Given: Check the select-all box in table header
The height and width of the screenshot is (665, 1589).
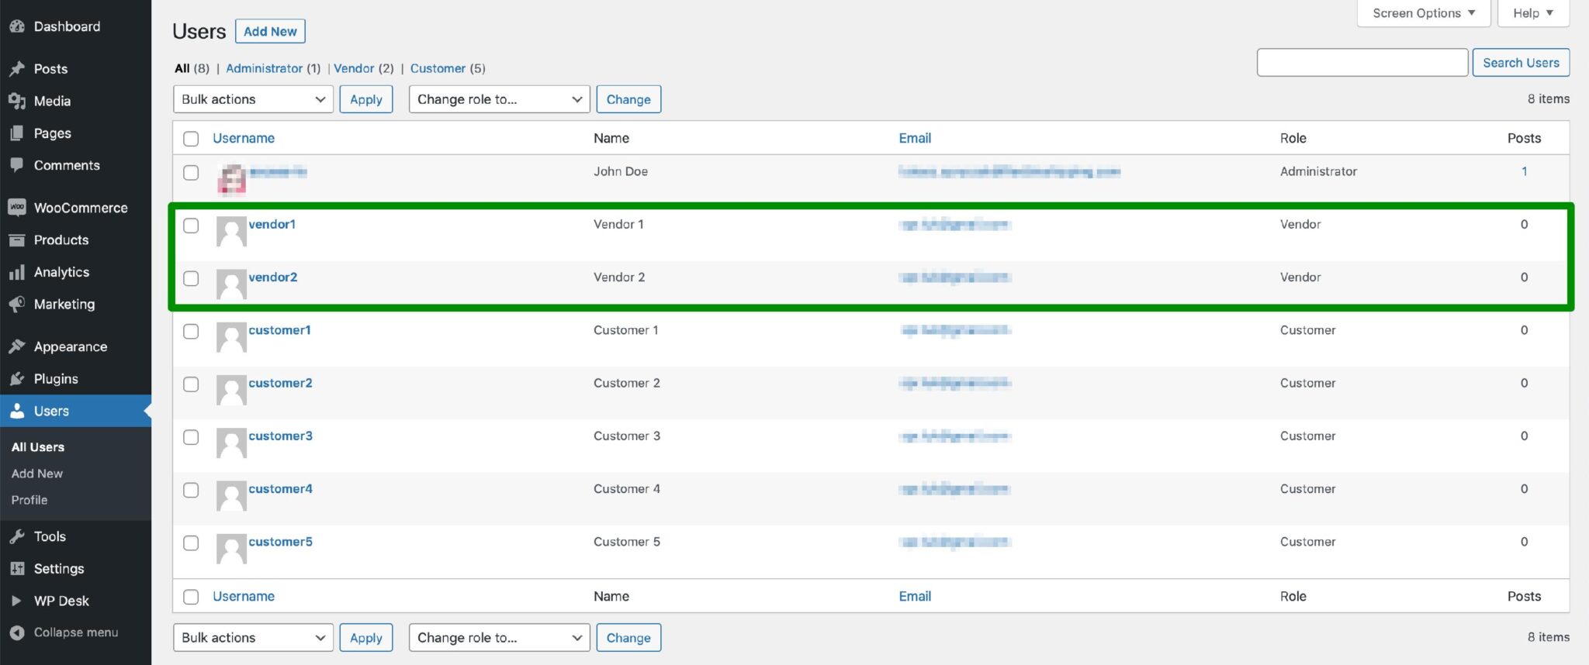Looking at the screenshot, I should click(191, 139).
